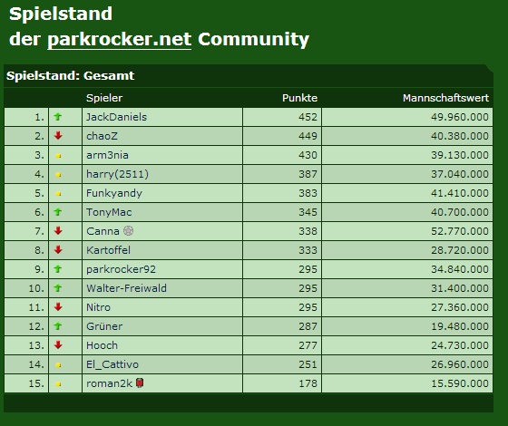Viewport: 508px width, 426px height.
Task: Click the green up arrow beside Grüner
Action: pyautogui.click(x=58, y=326)
